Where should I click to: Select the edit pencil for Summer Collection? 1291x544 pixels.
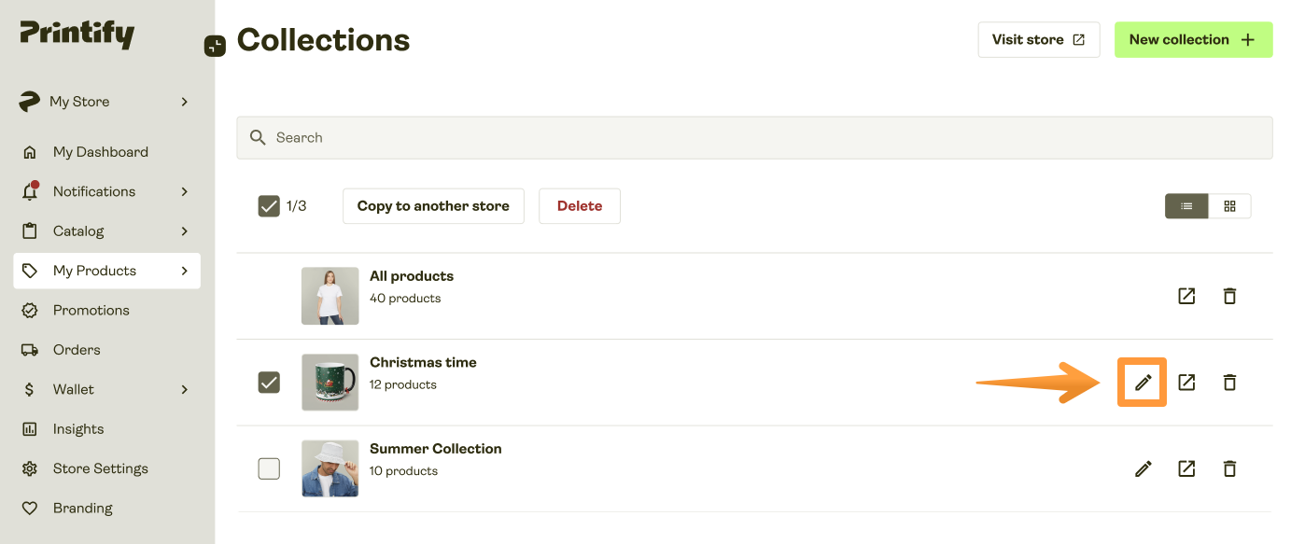[1142, 468]
